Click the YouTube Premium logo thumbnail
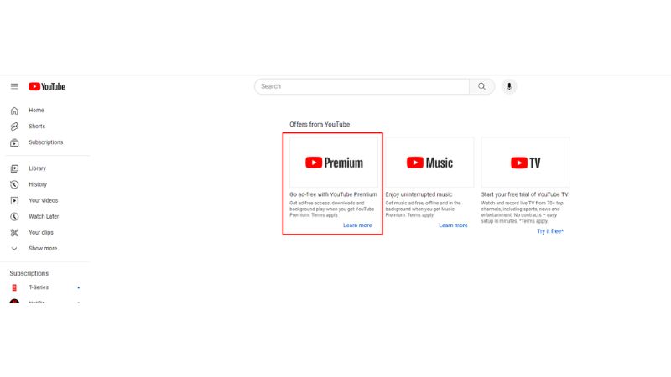 [x=334, y=163]
